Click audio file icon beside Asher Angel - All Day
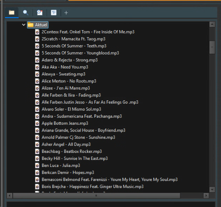The height and width of the screenshot is (207, 221). pos(37,145)
